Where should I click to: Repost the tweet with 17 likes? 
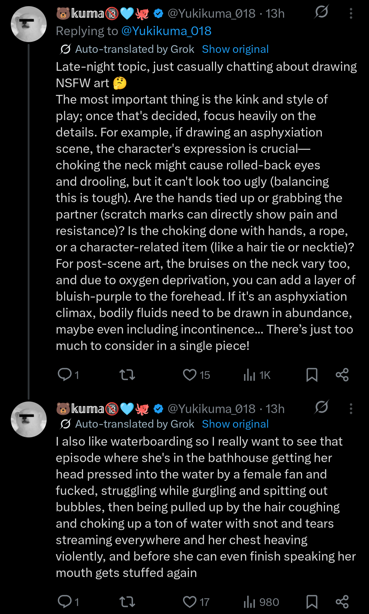coord(127,602)
